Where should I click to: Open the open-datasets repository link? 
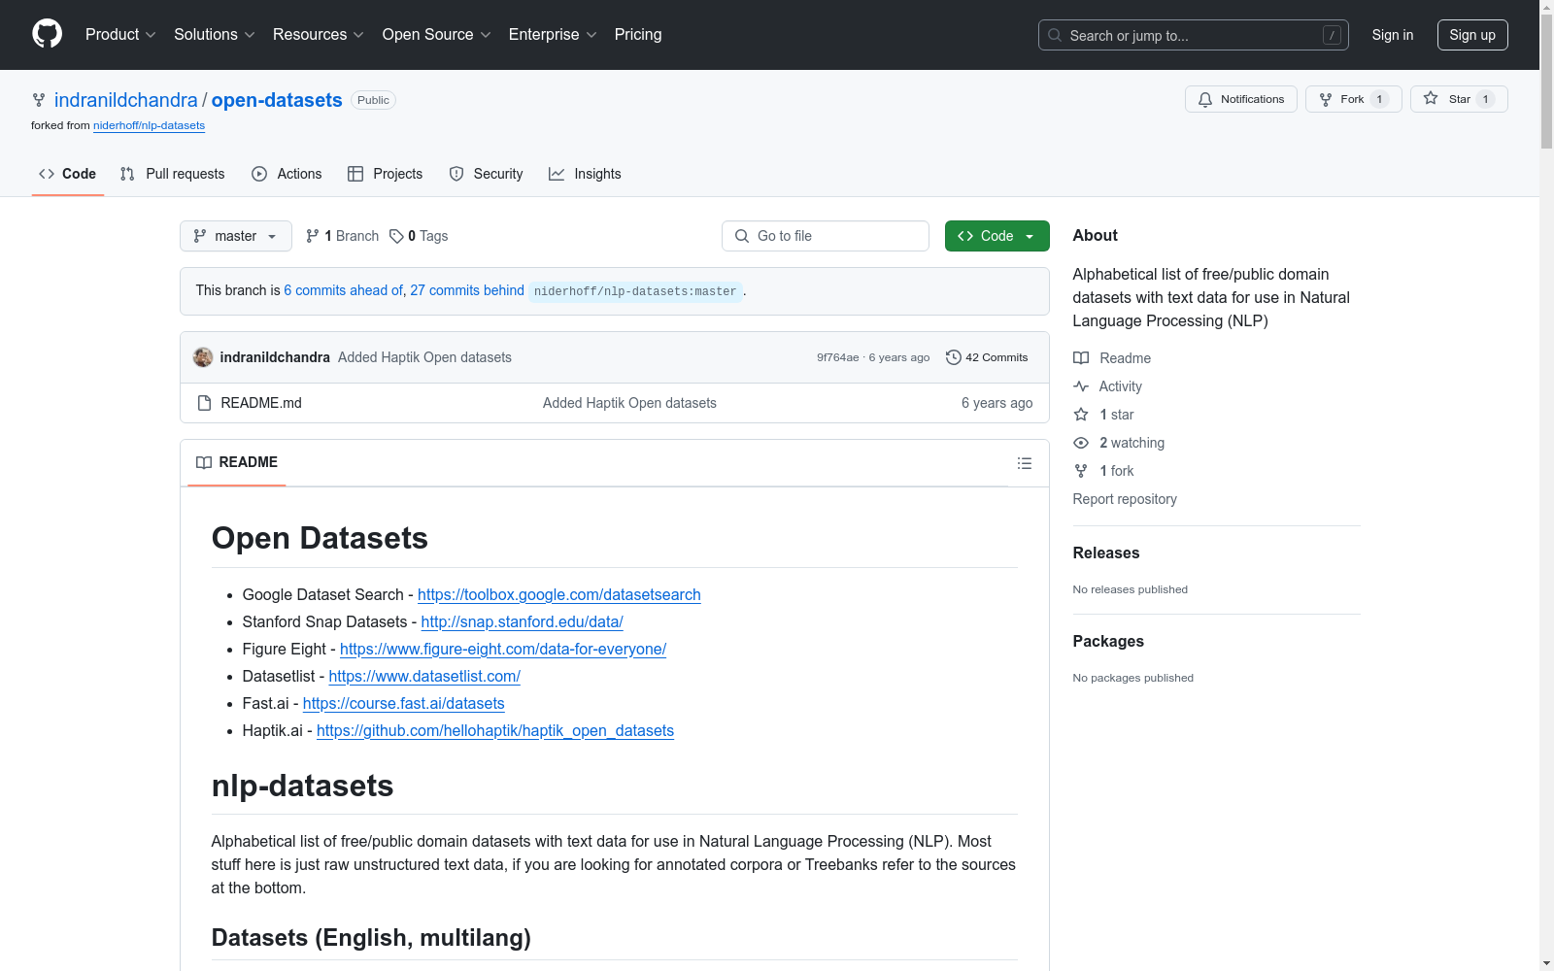click(277, 100)
